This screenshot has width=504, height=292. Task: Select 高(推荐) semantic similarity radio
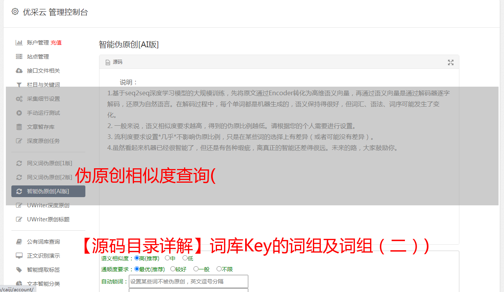(137, 258)
